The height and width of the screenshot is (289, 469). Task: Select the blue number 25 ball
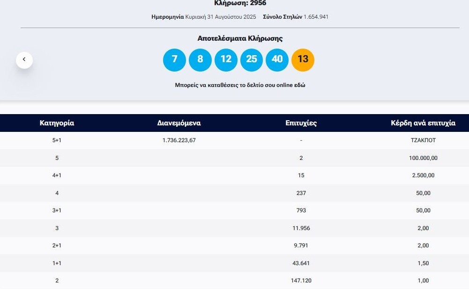(x=252, y=60)
